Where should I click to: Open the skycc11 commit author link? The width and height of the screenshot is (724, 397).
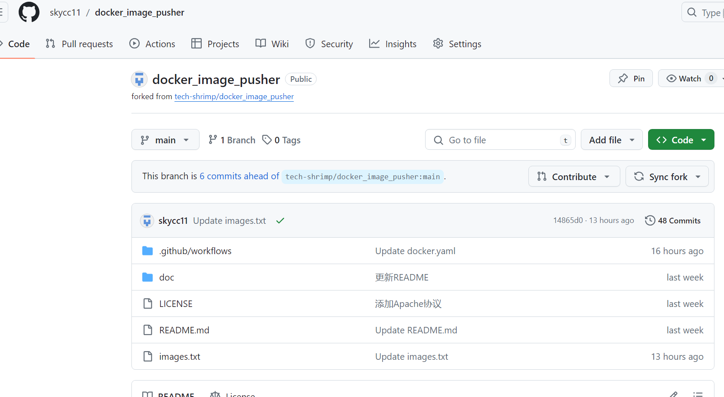(x=173, y=221)
